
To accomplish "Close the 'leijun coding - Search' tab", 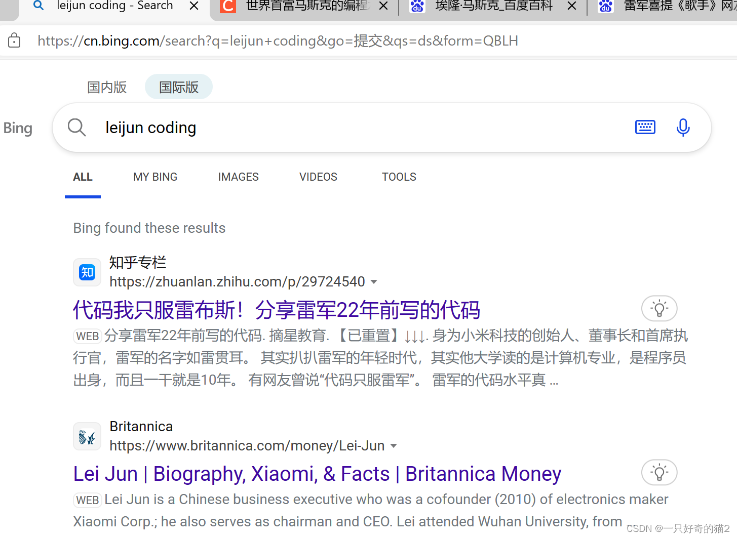I will [193, 6].
